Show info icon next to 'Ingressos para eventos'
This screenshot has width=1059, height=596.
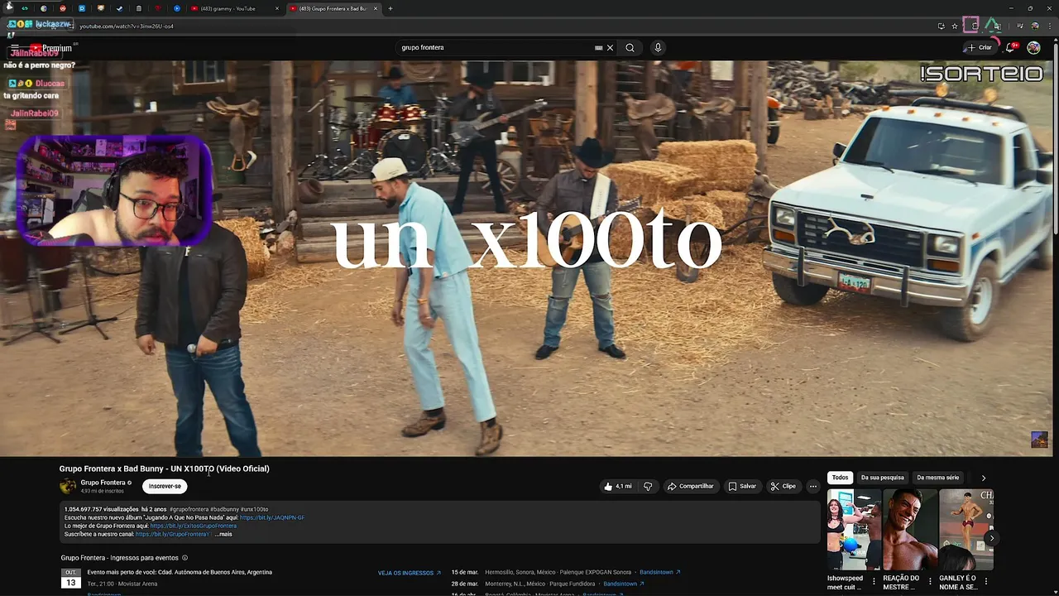tap(184, 558)
